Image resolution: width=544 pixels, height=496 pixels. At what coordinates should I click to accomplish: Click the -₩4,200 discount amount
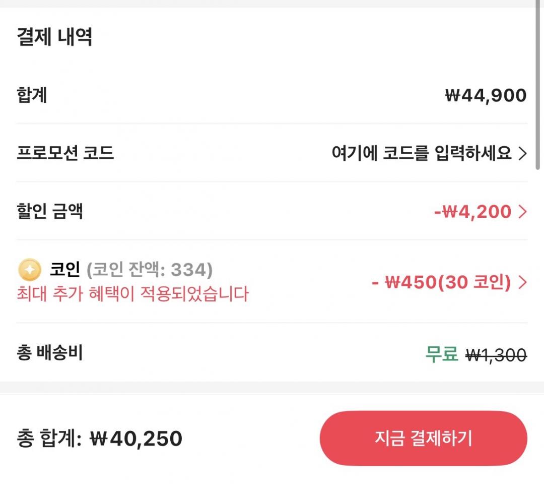point(472,212)
